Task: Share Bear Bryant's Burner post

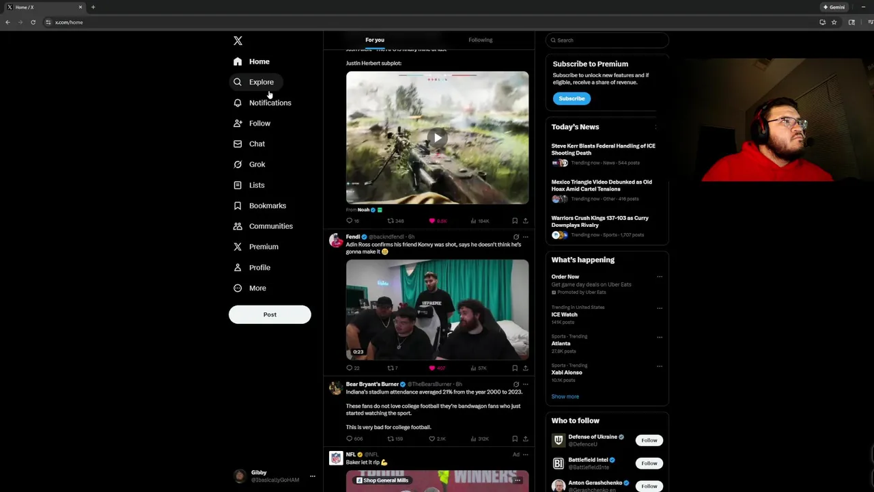Action: click(x=525, y=439)
